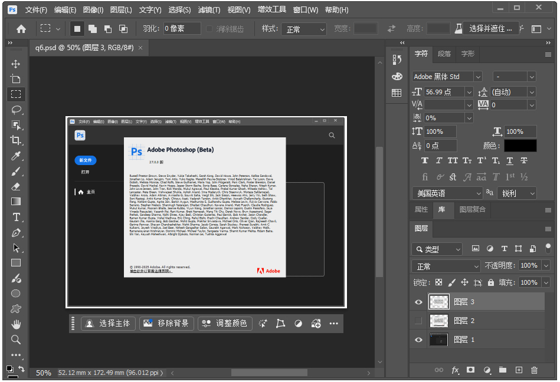Viewport: 560px width, 382px height.
Task: Pick the Zoom tool
Action: (x=16, y=340)
